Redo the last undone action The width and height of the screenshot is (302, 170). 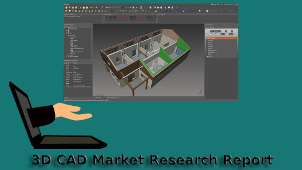point(96,7)
